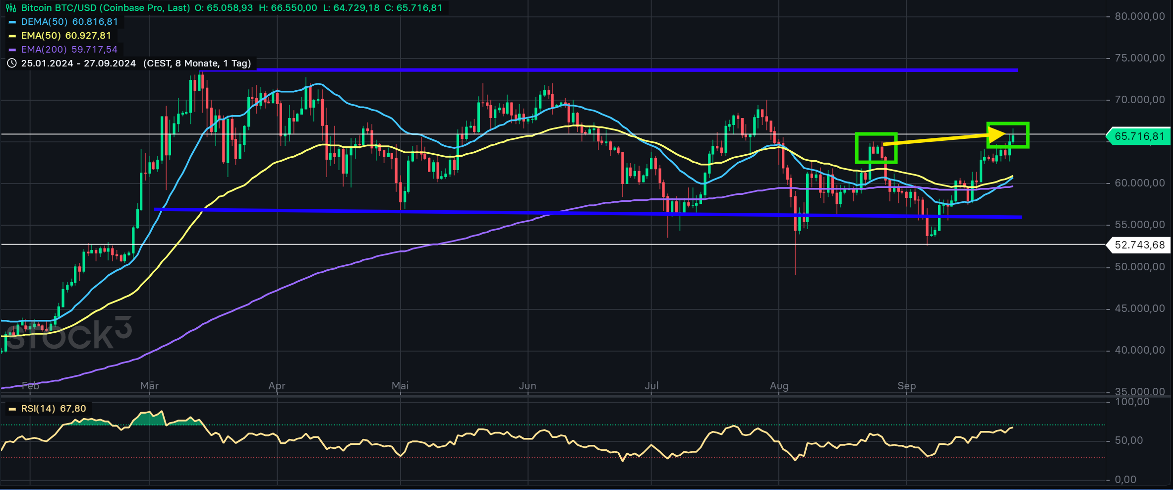Toggle the EMA(50) indicator legend label
The height and width of the screenshot is (490, 1173).
coord(41,36)
